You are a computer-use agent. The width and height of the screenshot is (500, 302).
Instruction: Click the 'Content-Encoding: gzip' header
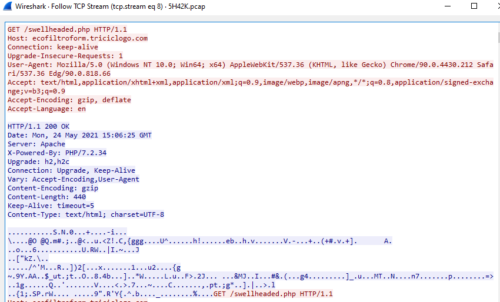click(53, 188)
